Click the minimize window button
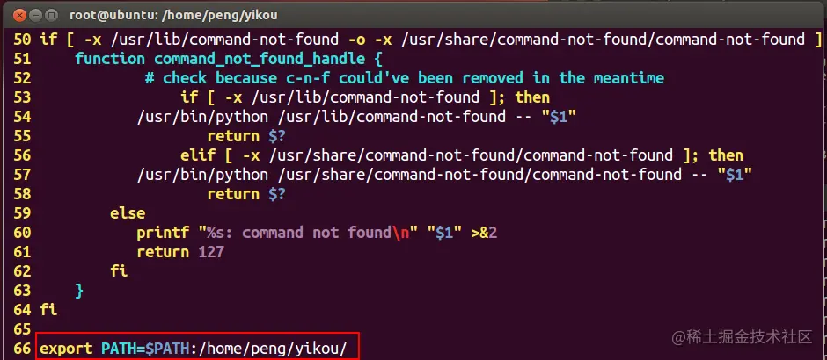Screen dimensions: 827x360 pyautogui.click(x=36, y=15)
